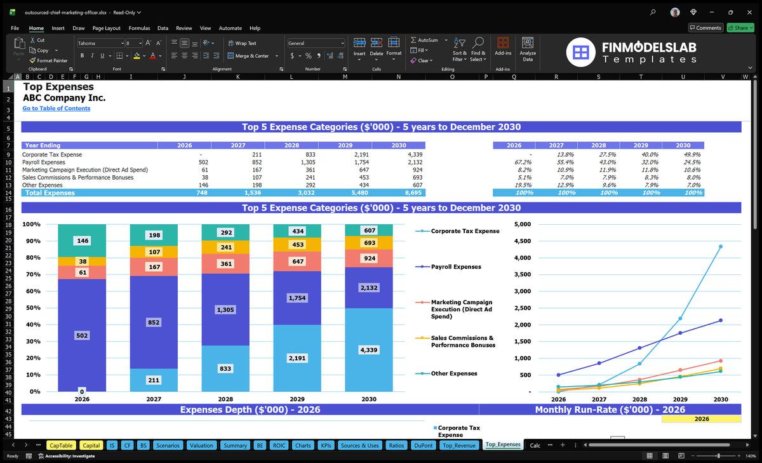Click the Decrease Decimal icon
The width and height of the screenshot is (762, 463).
pos(340,56)
